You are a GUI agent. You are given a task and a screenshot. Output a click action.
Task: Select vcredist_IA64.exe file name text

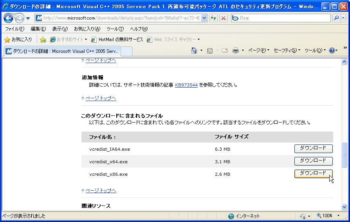(109, 149)
